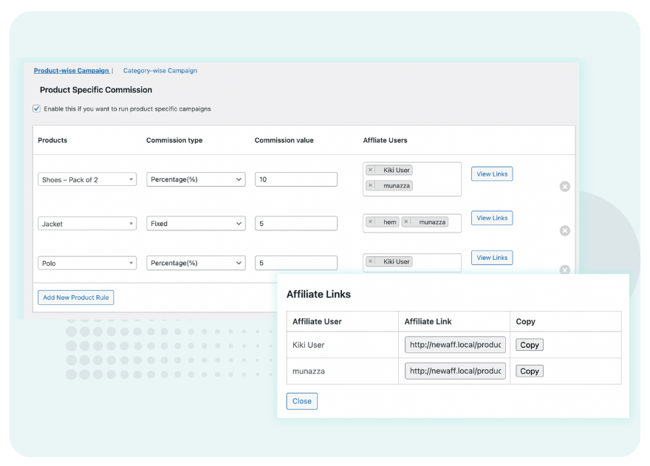Remove the Kiki User tag from Polo row
The height and width of the screenshot is (466, 650).
coord(372,261)
